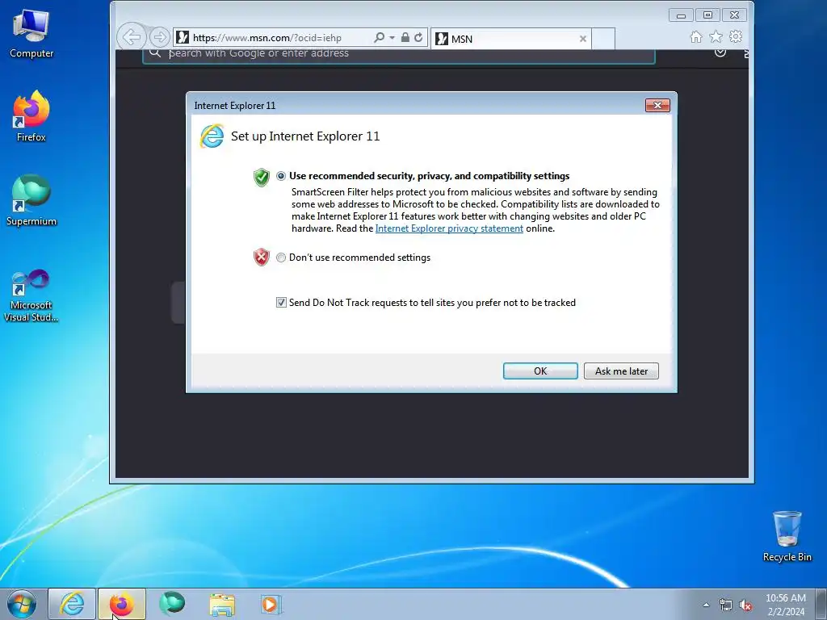
Task: Select Don't use recommended settings radio
Action: pos(281,258)
